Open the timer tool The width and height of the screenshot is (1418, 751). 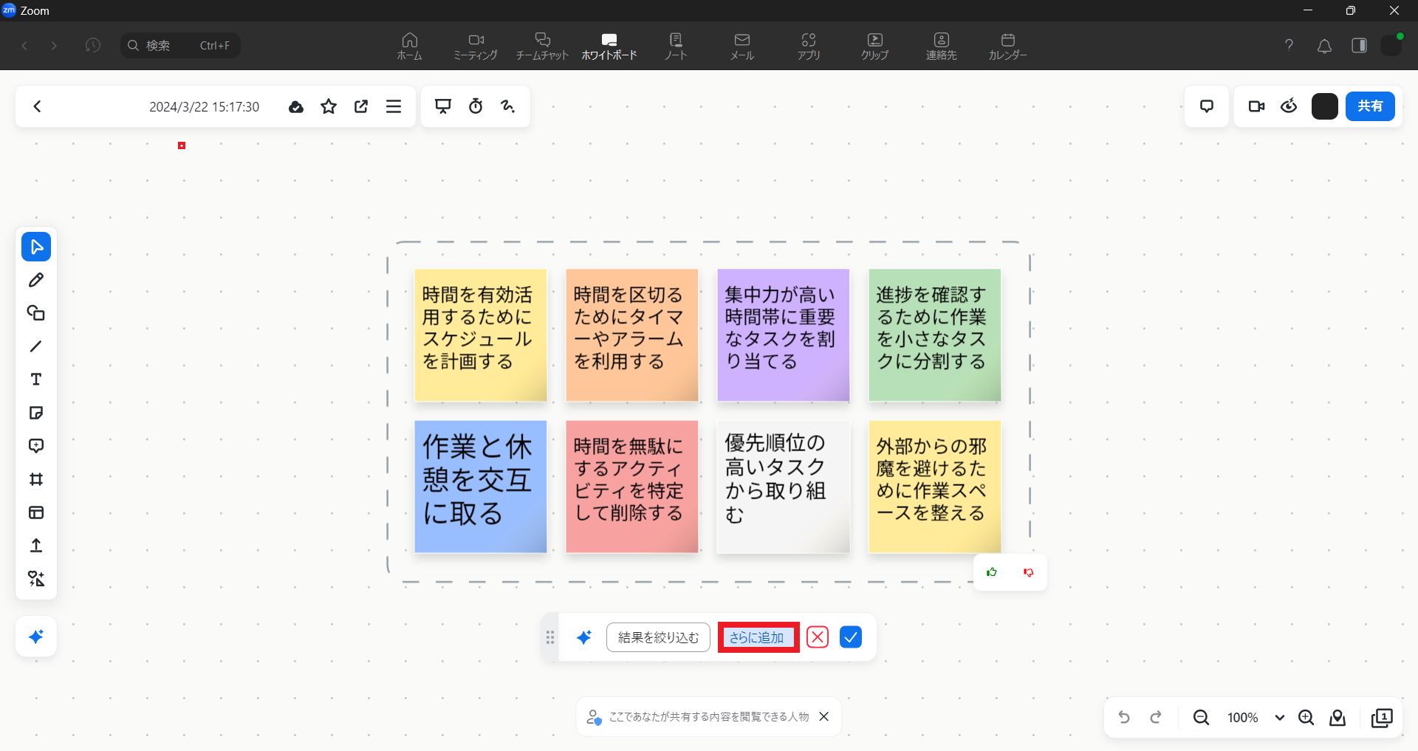pos(476,106)
